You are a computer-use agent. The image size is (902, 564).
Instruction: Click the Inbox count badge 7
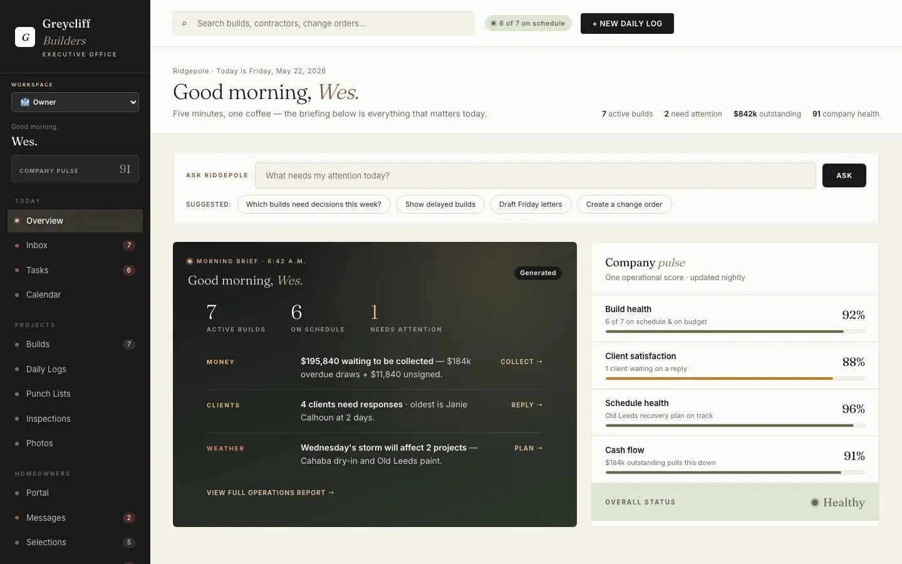click(129, 246)
